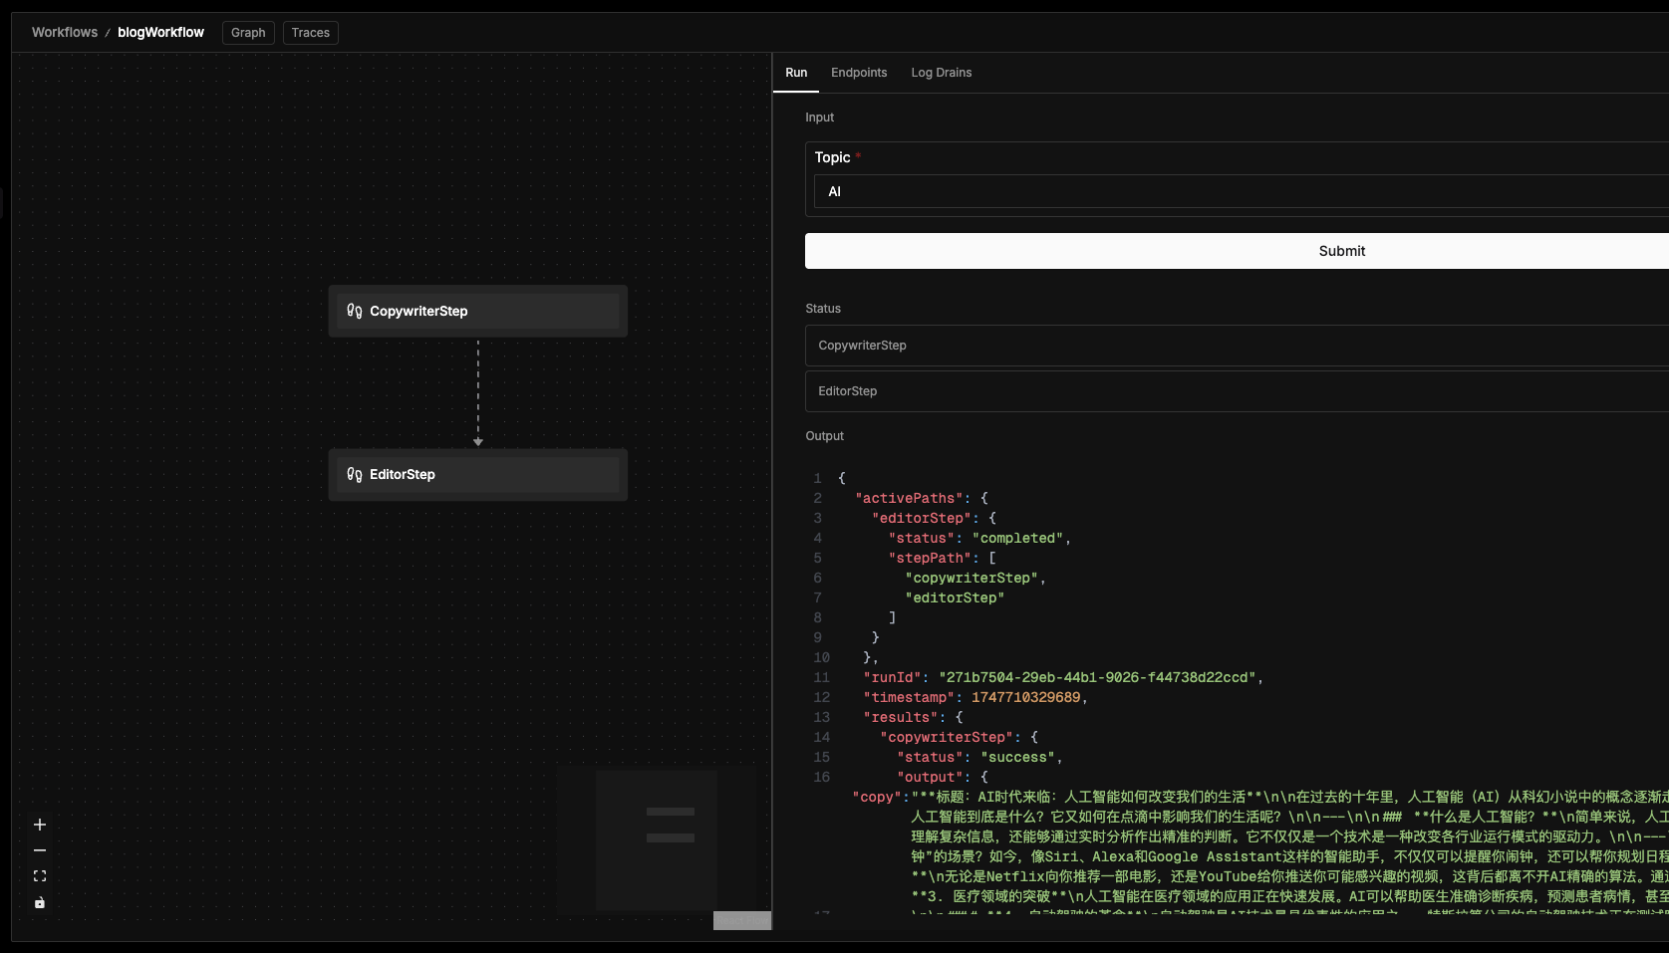The width and height of the screenshot is (1669, 953).
Task: Open the Traces view
Action: [311, 33]
